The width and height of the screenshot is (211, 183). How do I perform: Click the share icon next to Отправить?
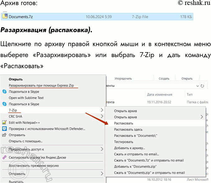pos(4,135)
